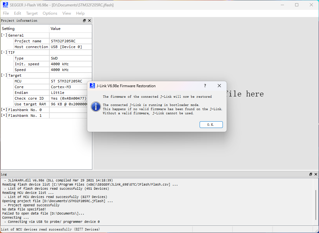Click the Speed label below Init. speed

pos(20,70)
